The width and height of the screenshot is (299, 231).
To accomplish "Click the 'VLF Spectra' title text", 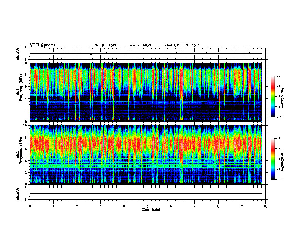I will [43, 45].
